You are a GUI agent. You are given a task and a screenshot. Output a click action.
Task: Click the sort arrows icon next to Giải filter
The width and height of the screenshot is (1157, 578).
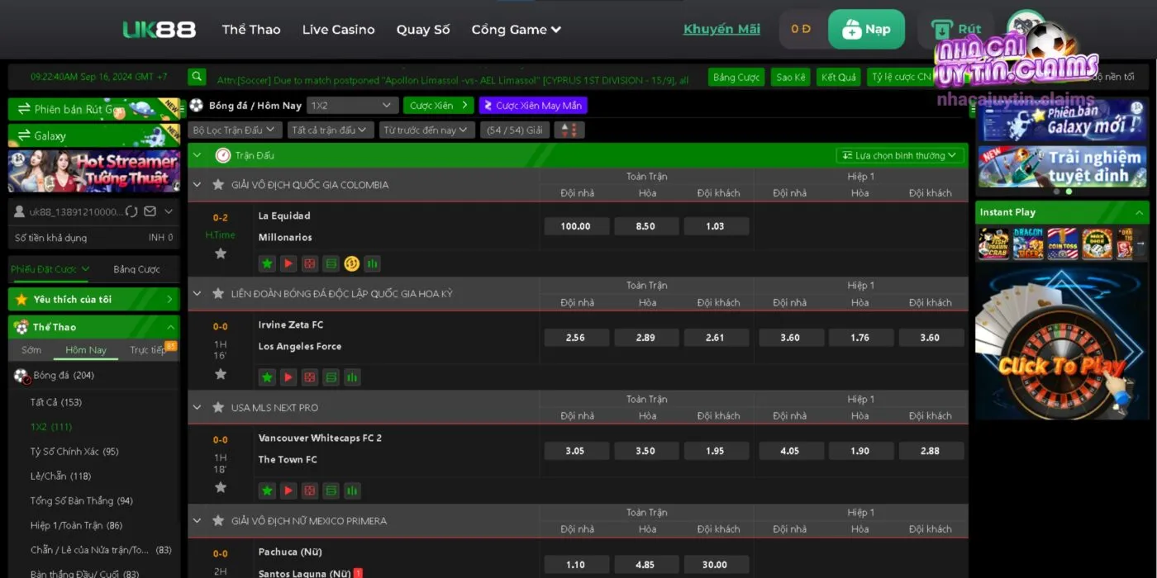click(569, 130)
